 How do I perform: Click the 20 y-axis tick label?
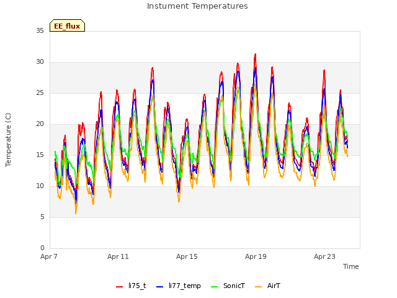point(40,124)
